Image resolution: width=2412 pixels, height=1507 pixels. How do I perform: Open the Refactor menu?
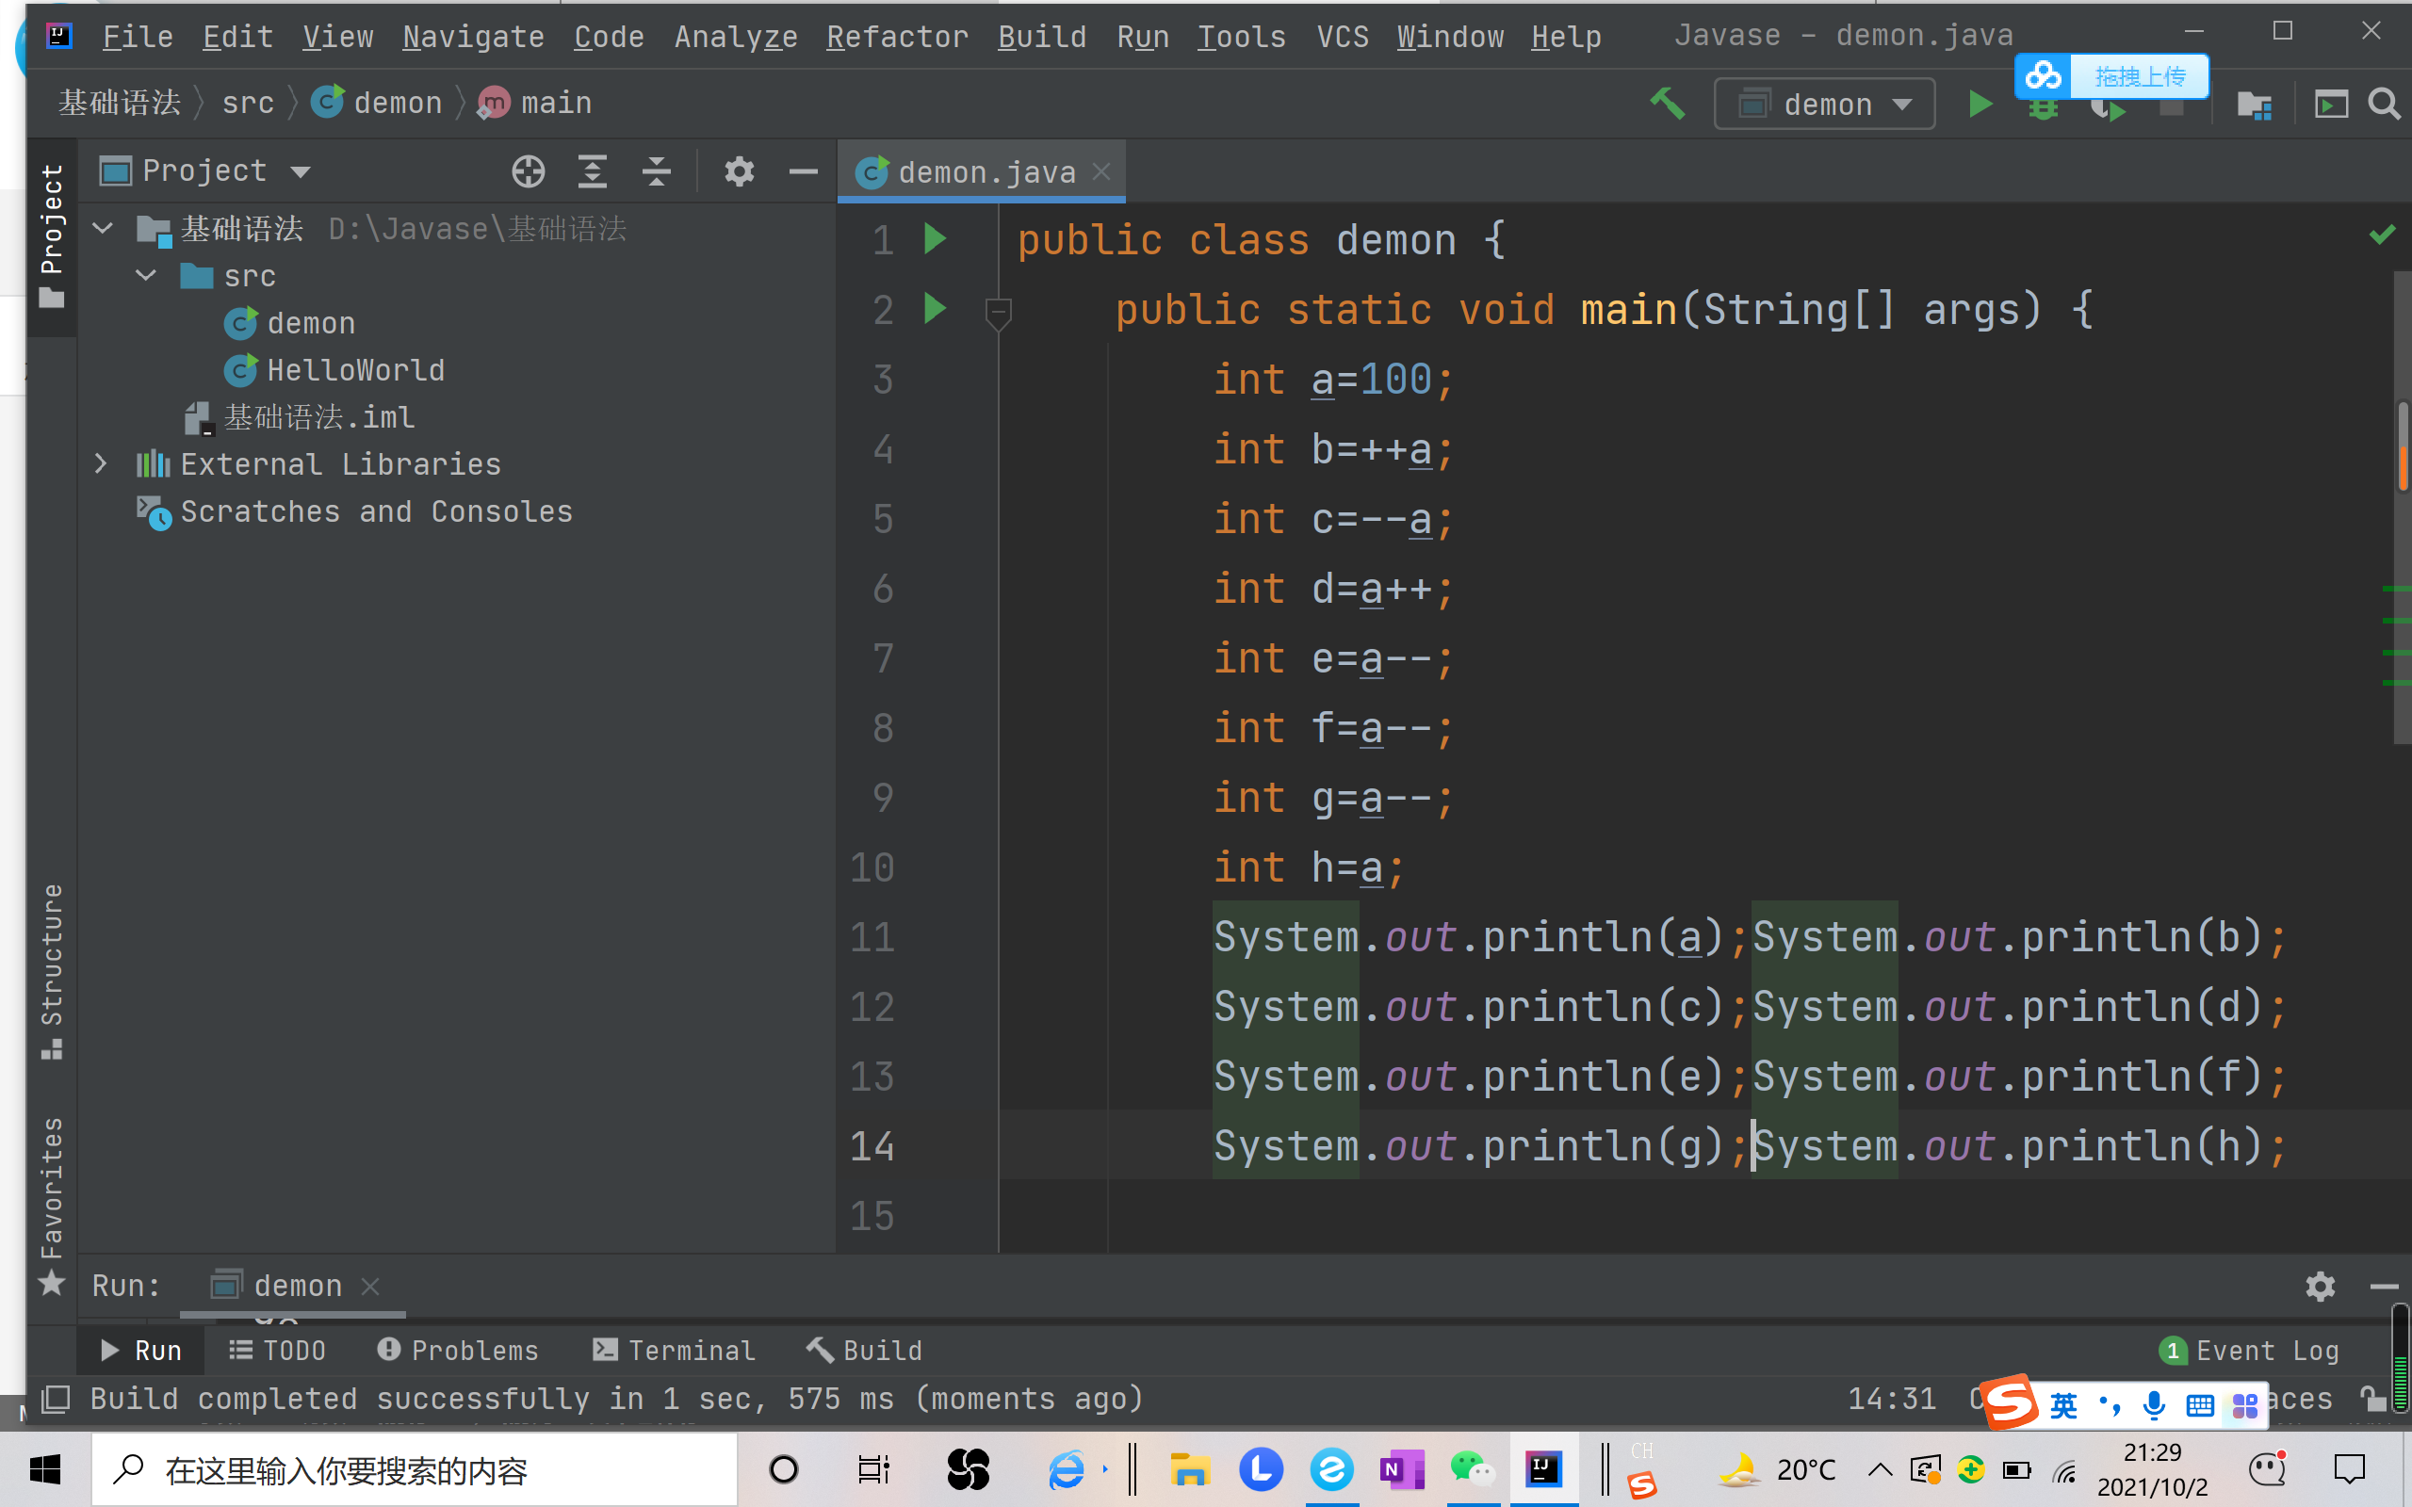coord(897,37)
